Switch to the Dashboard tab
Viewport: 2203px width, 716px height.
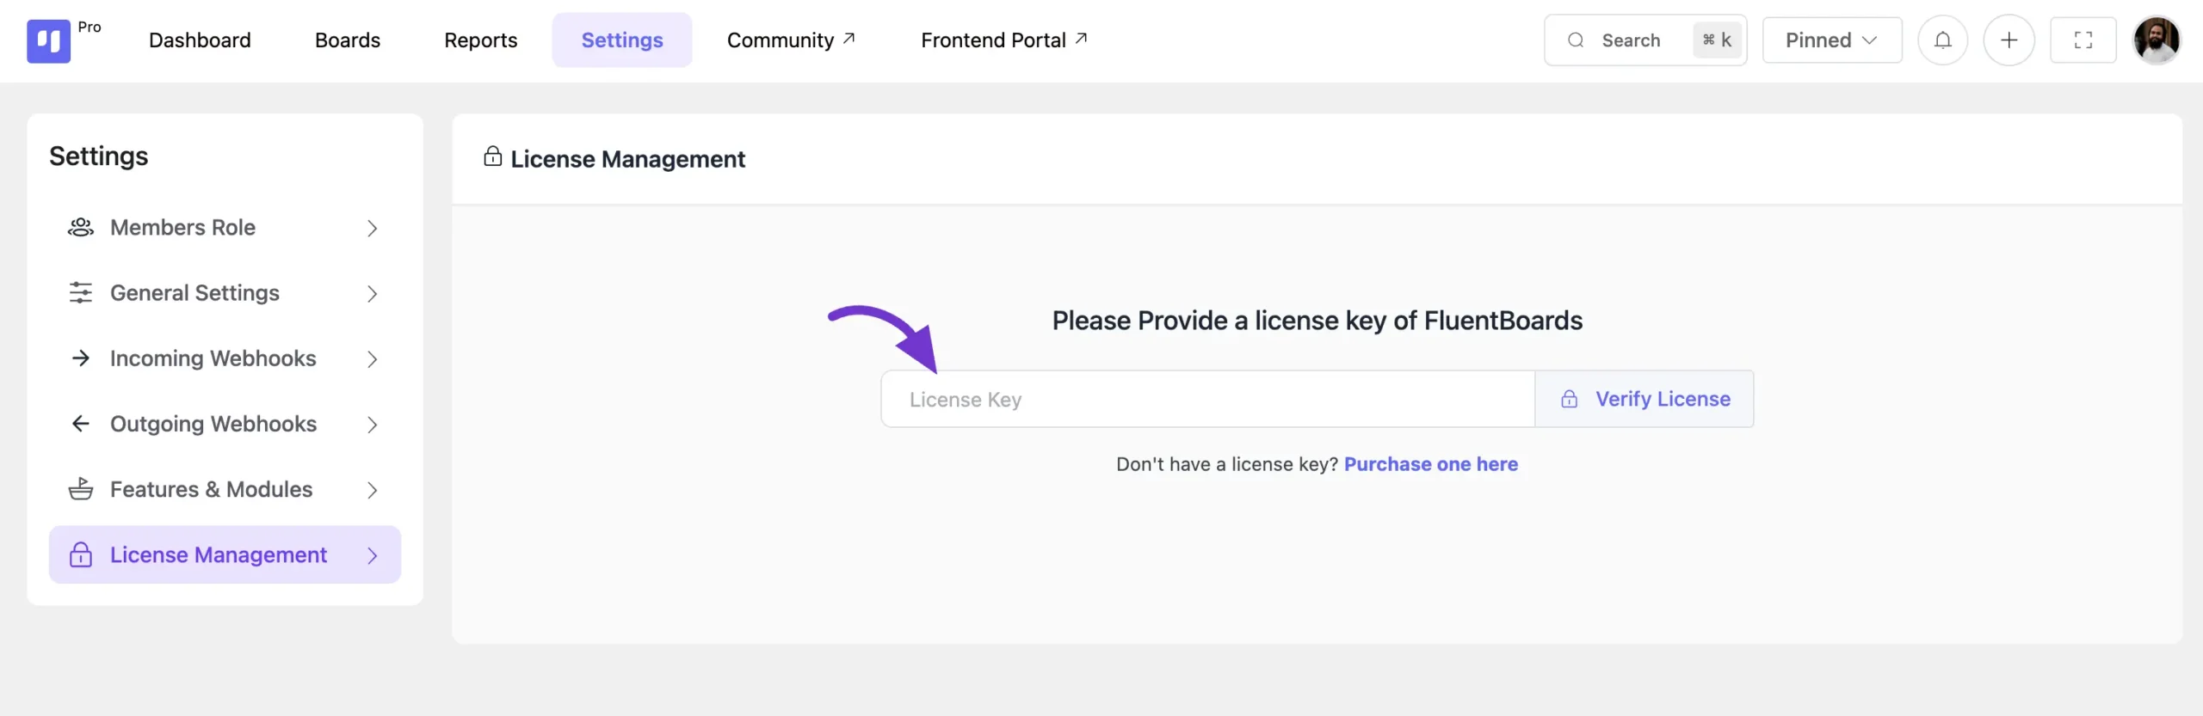click(200, 40)
